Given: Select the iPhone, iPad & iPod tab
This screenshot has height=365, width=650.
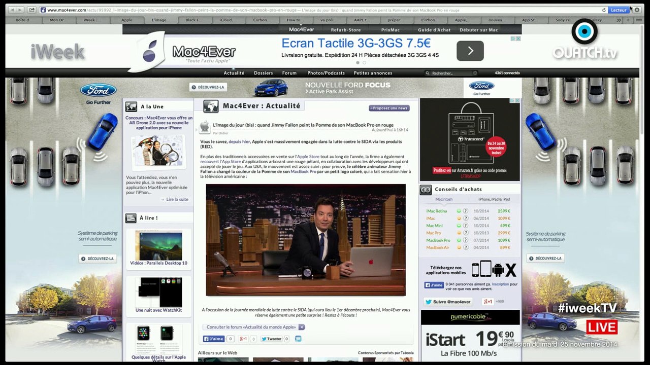Looking at the screenshot, I should [x=494, y=199].
